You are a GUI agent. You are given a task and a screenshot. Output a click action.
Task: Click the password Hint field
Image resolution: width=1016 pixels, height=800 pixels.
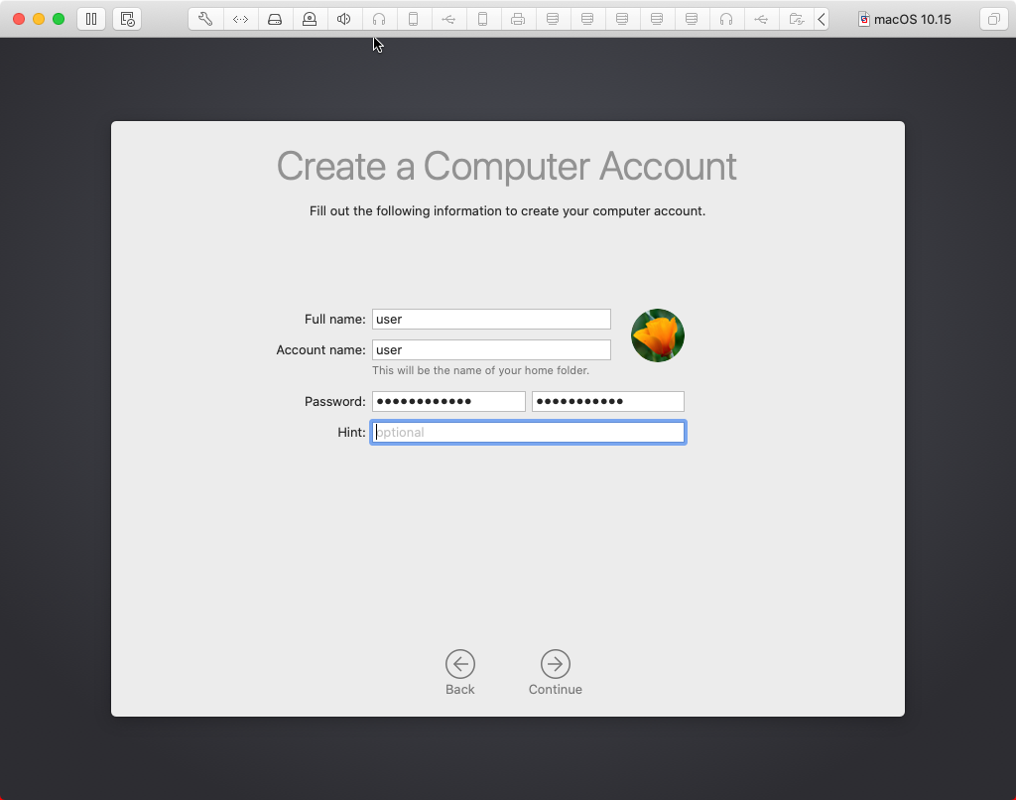[528, 432]
